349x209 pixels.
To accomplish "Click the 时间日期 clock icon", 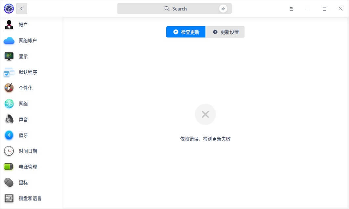I will click(9, 151).
